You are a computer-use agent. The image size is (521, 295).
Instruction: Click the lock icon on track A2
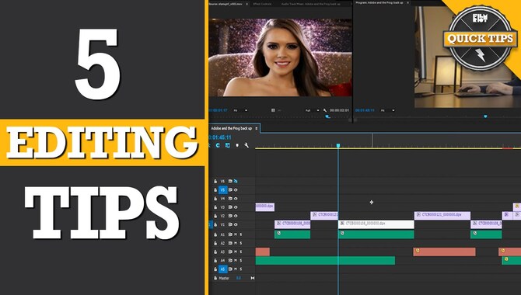215,243
